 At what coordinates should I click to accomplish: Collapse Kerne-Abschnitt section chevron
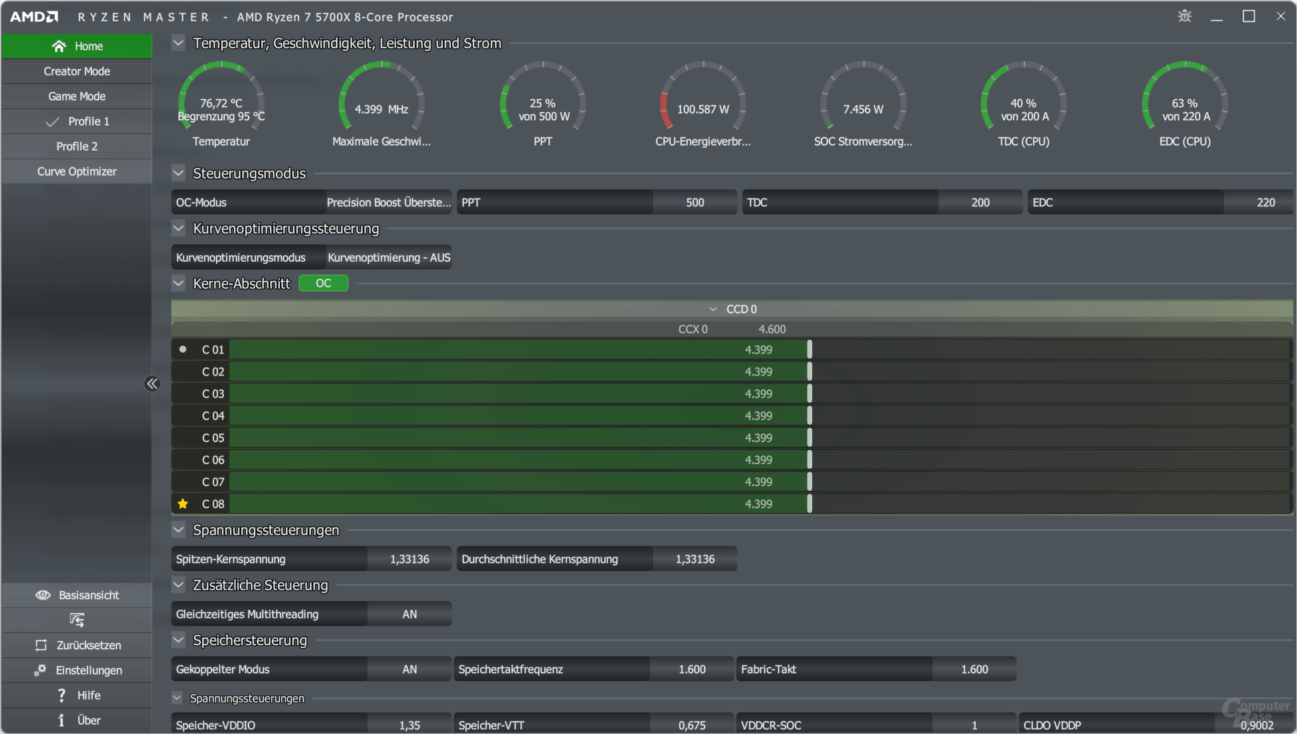click(178, 283)
